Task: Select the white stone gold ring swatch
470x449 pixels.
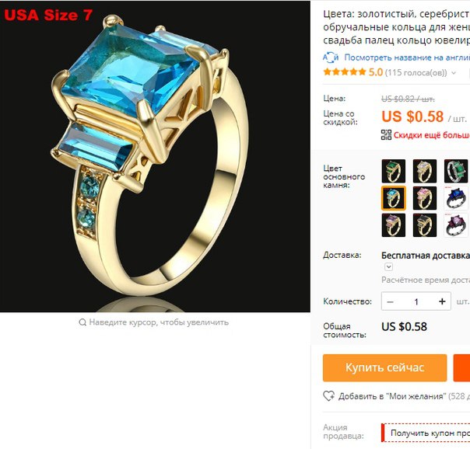Action: pos(425,171)
